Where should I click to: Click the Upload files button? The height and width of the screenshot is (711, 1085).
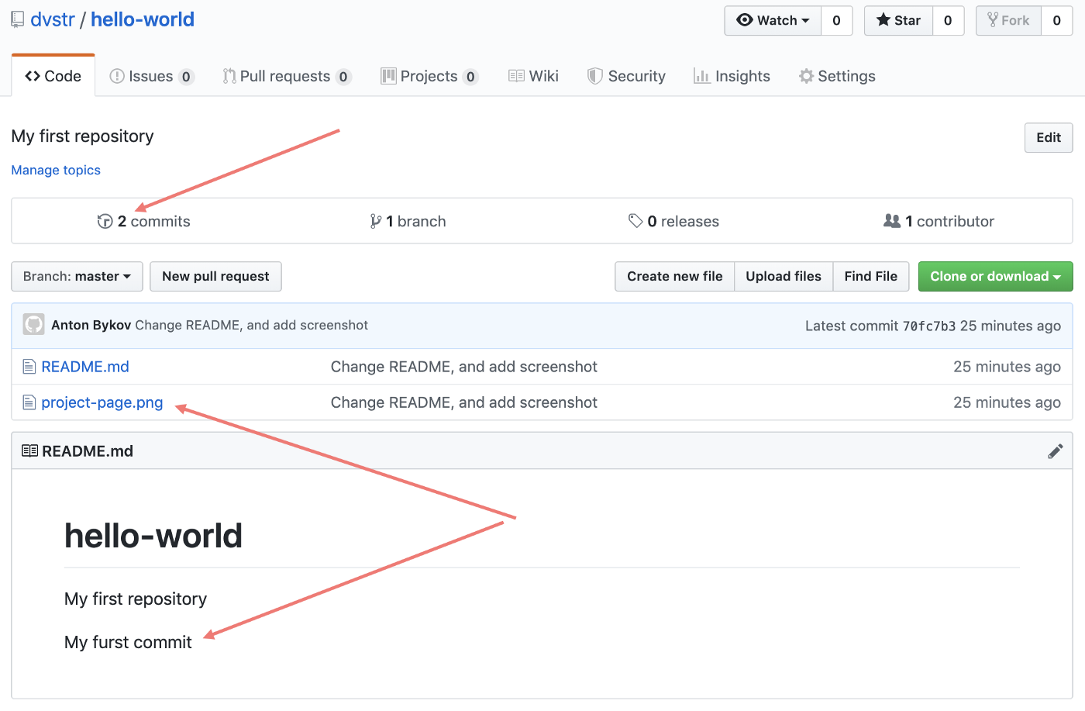[784, 276]
